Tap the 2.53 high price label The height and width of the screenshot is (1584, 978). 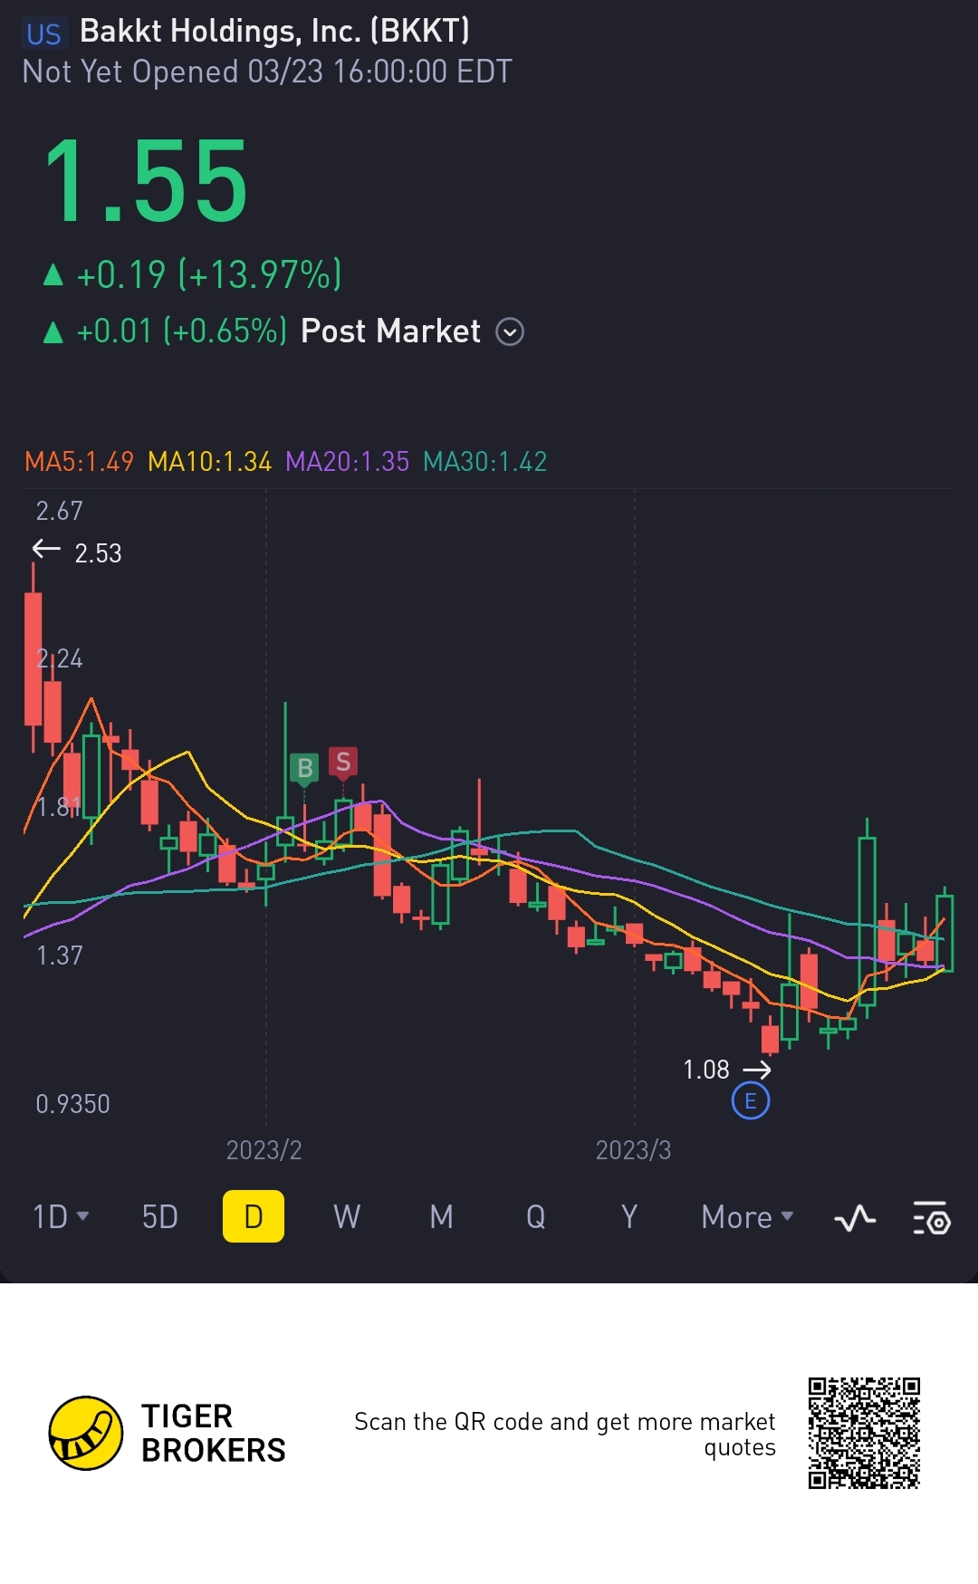click(98, 553)
